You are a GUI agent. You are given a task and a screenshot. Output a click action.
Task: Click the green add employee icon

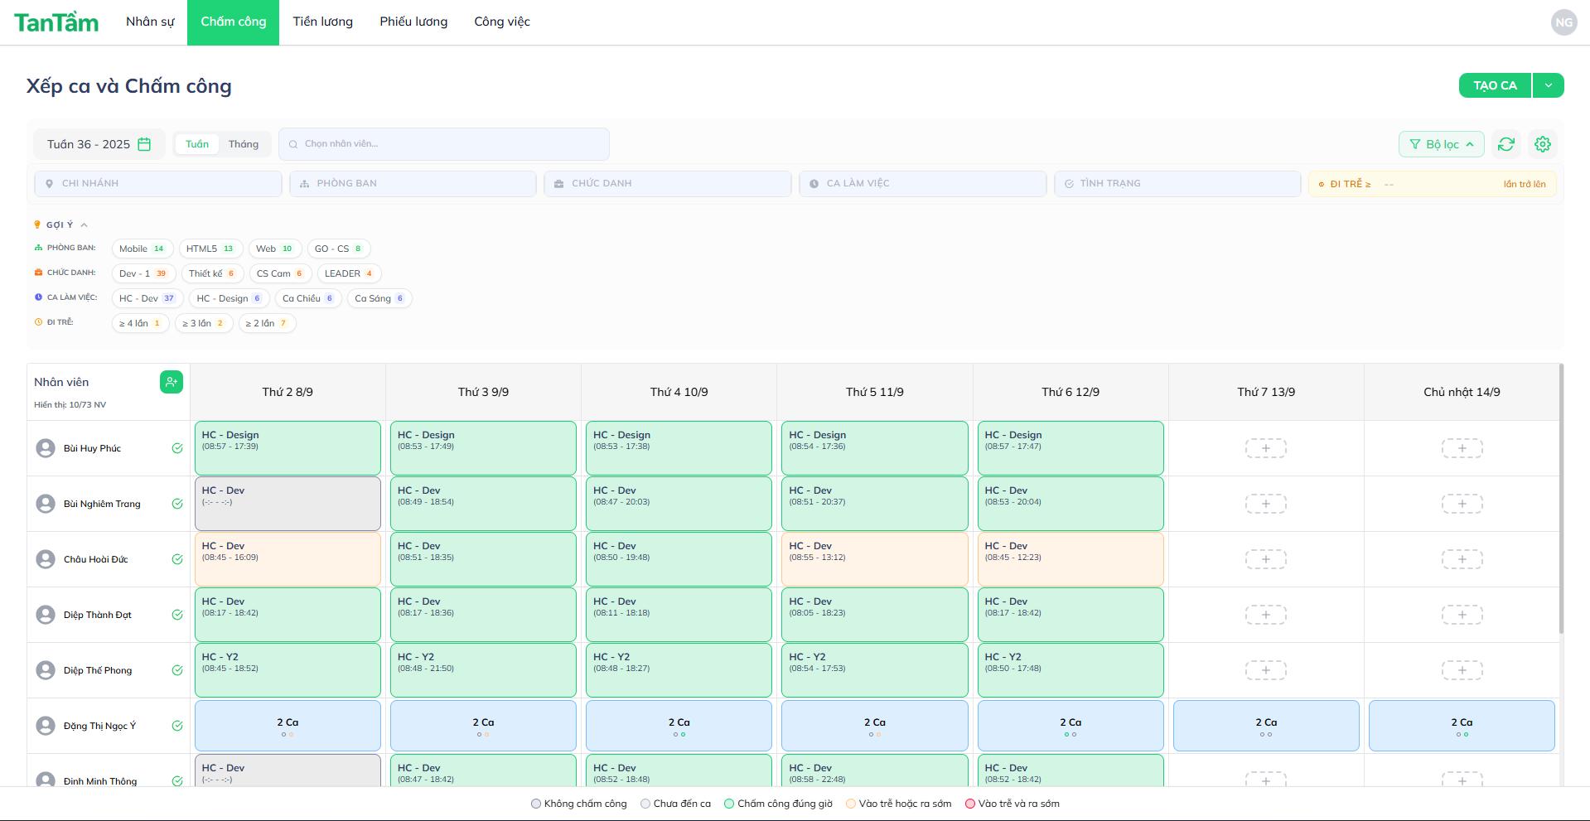pyautogui.click(x=171, y=382)
